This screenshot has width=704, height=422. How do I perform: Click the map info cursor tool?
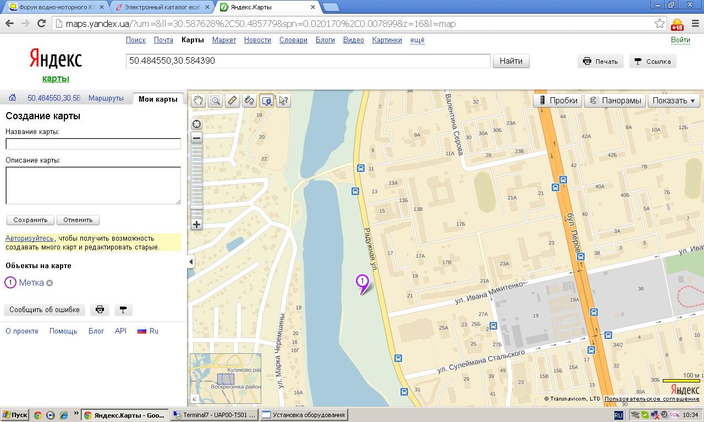283,101
